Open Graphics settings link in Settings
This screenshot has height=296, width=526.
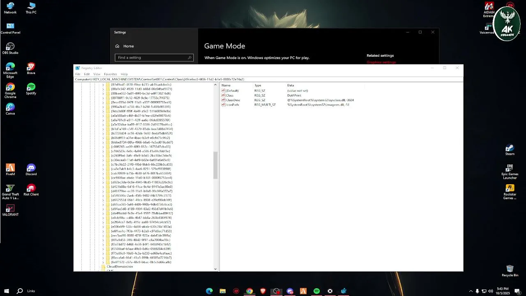[381, 62]
